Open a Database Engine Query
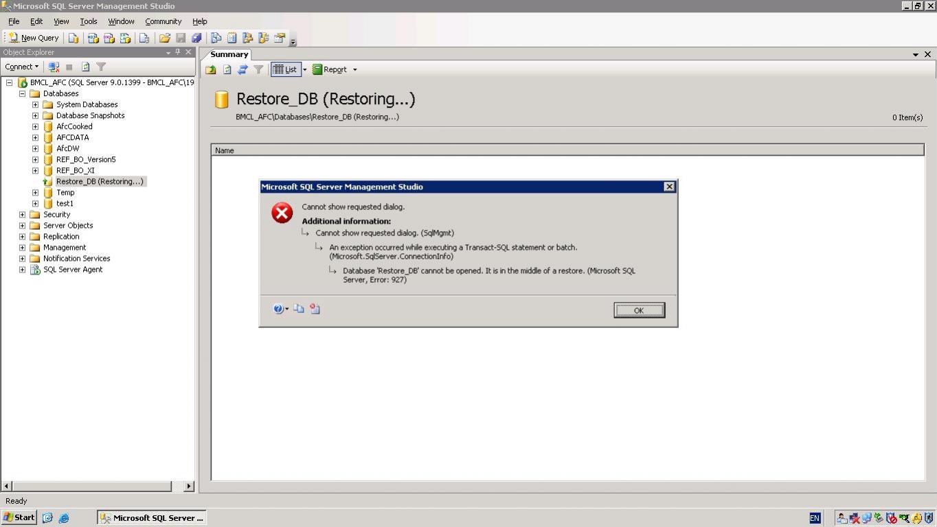937x527 pixels. (x=74, y=38)
